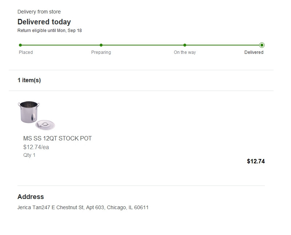Click the On the way label
The height and width of the screenshot is (235, 291).
185,52
